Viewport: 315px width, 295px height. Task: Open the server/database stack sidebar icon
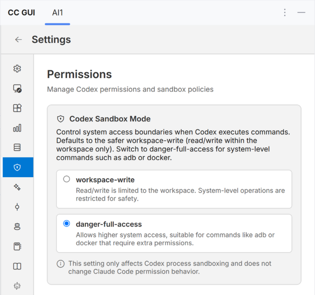pos(17,147)
